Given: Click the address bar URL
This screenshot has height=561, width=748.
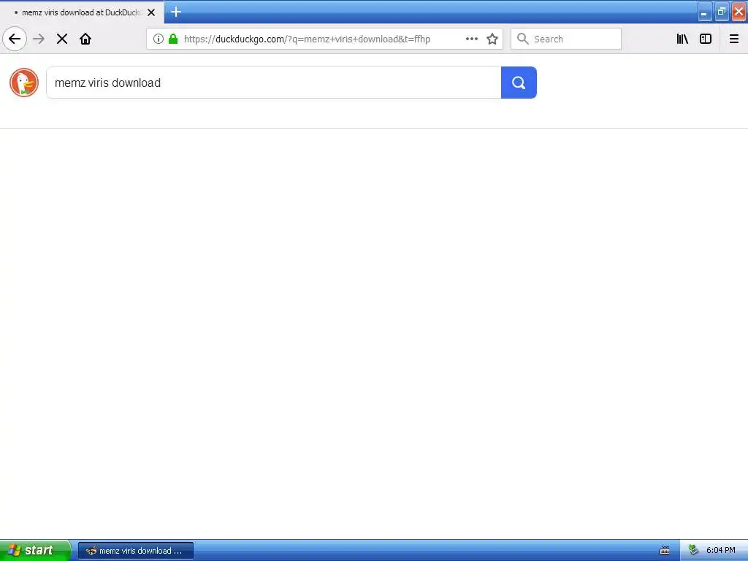Looking at the screenshot, I should (307, 39).
